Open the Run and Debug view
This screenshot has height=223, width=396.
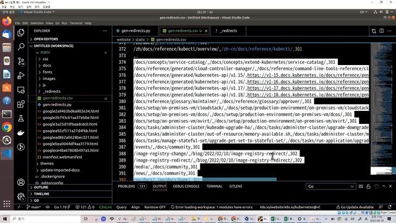pyautogui.click(x=21, y=76)
